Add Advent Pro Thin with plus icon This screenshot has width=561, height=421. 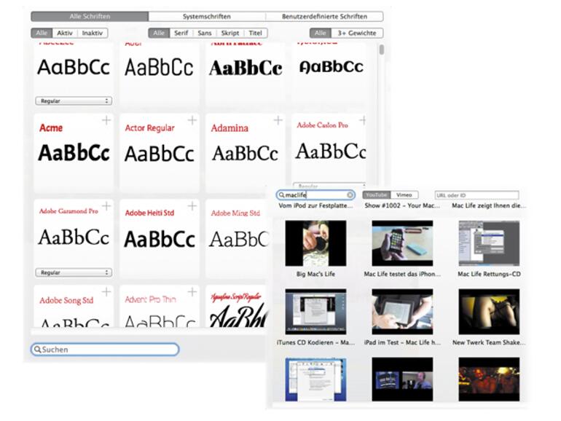point(192,292)
